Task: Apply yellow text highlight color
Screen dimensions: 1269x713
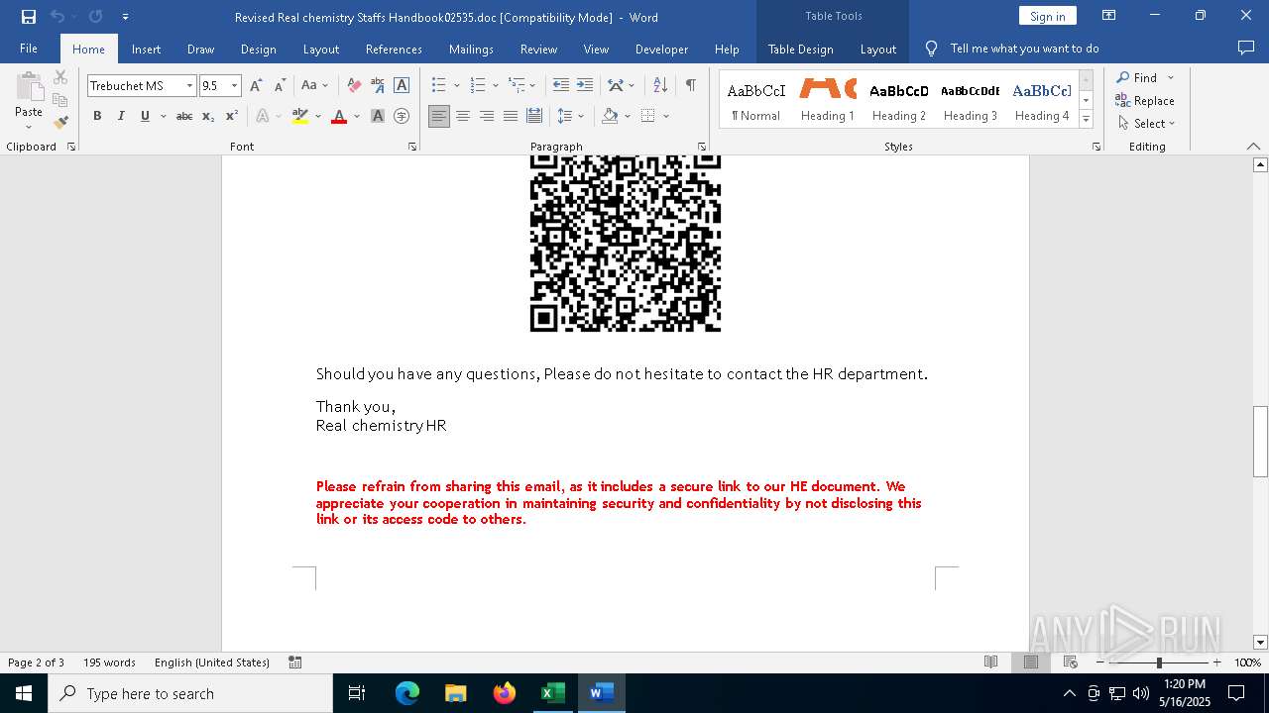Action: [300, 116]
